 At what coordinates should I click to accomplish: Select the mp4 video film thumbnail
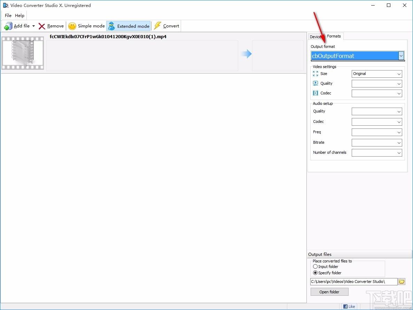coord(23,53)
